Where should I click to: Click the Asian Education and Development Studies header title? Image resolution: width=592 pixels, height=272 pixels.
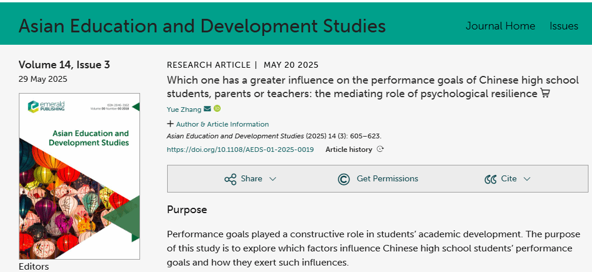[x=202, y=26]
